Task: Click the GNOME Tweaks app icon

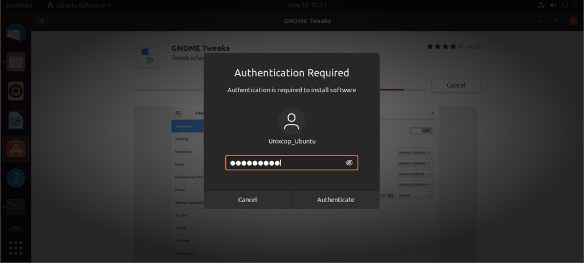Action: 148,56
